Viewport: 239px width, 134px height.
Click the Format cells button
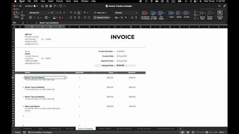point(186,15)
